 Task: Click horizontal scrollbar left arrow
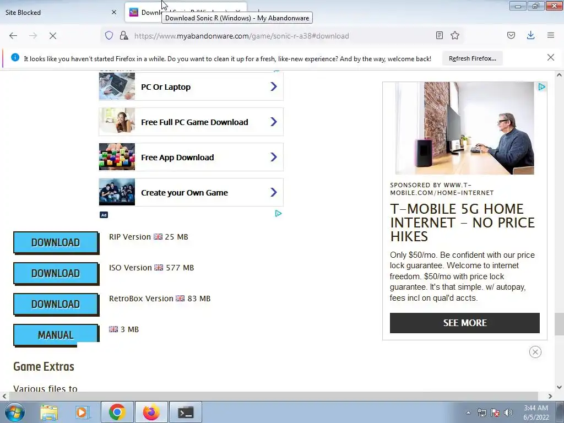point(4,396)
